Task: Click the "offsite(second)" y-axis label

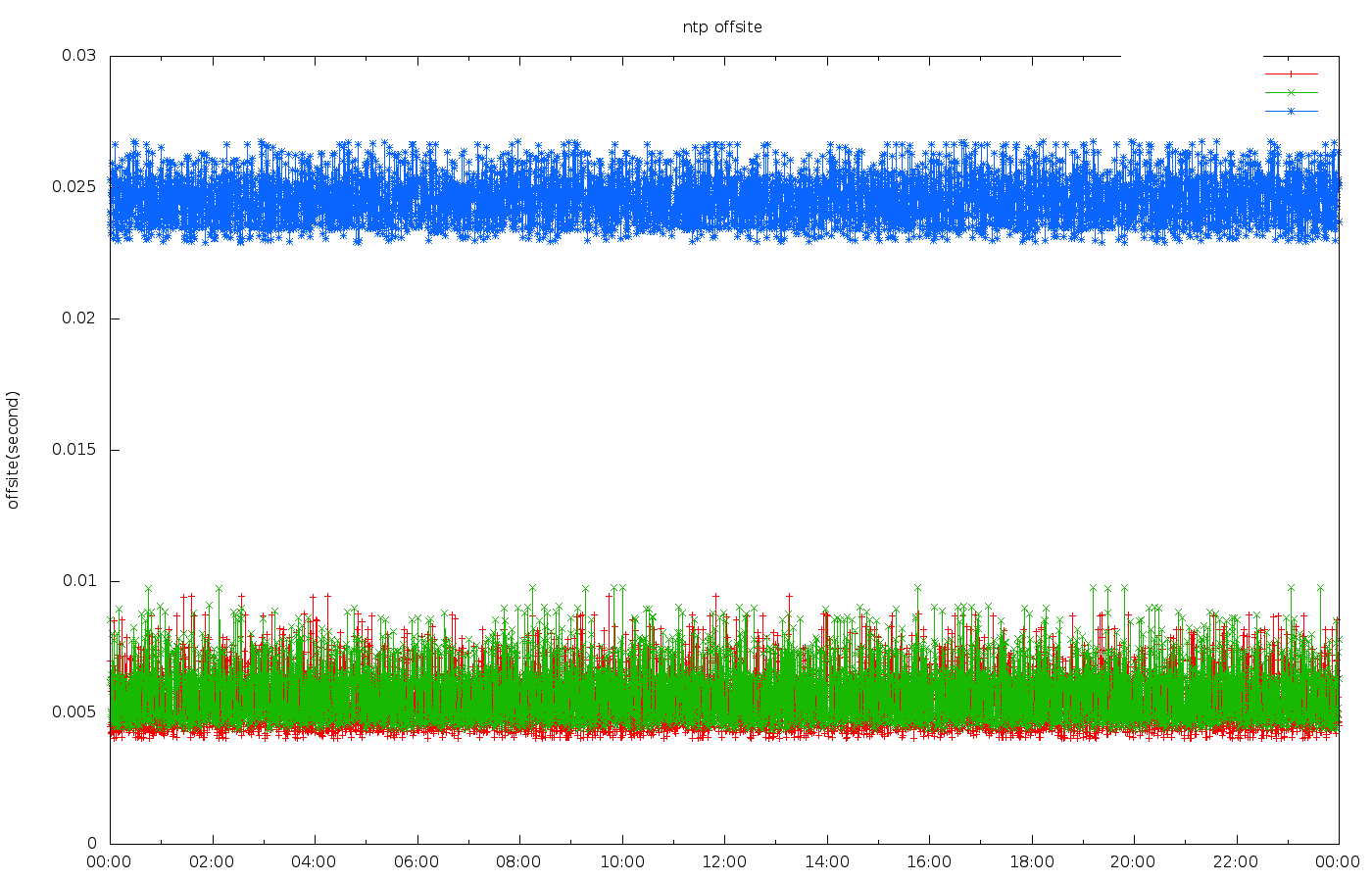Action: [x=13, y=450]
